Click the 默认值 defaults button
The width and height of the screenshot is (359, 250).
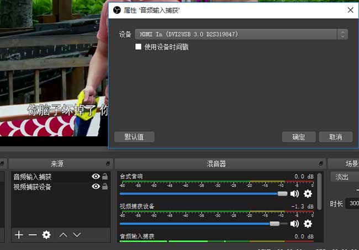point(134,137)
